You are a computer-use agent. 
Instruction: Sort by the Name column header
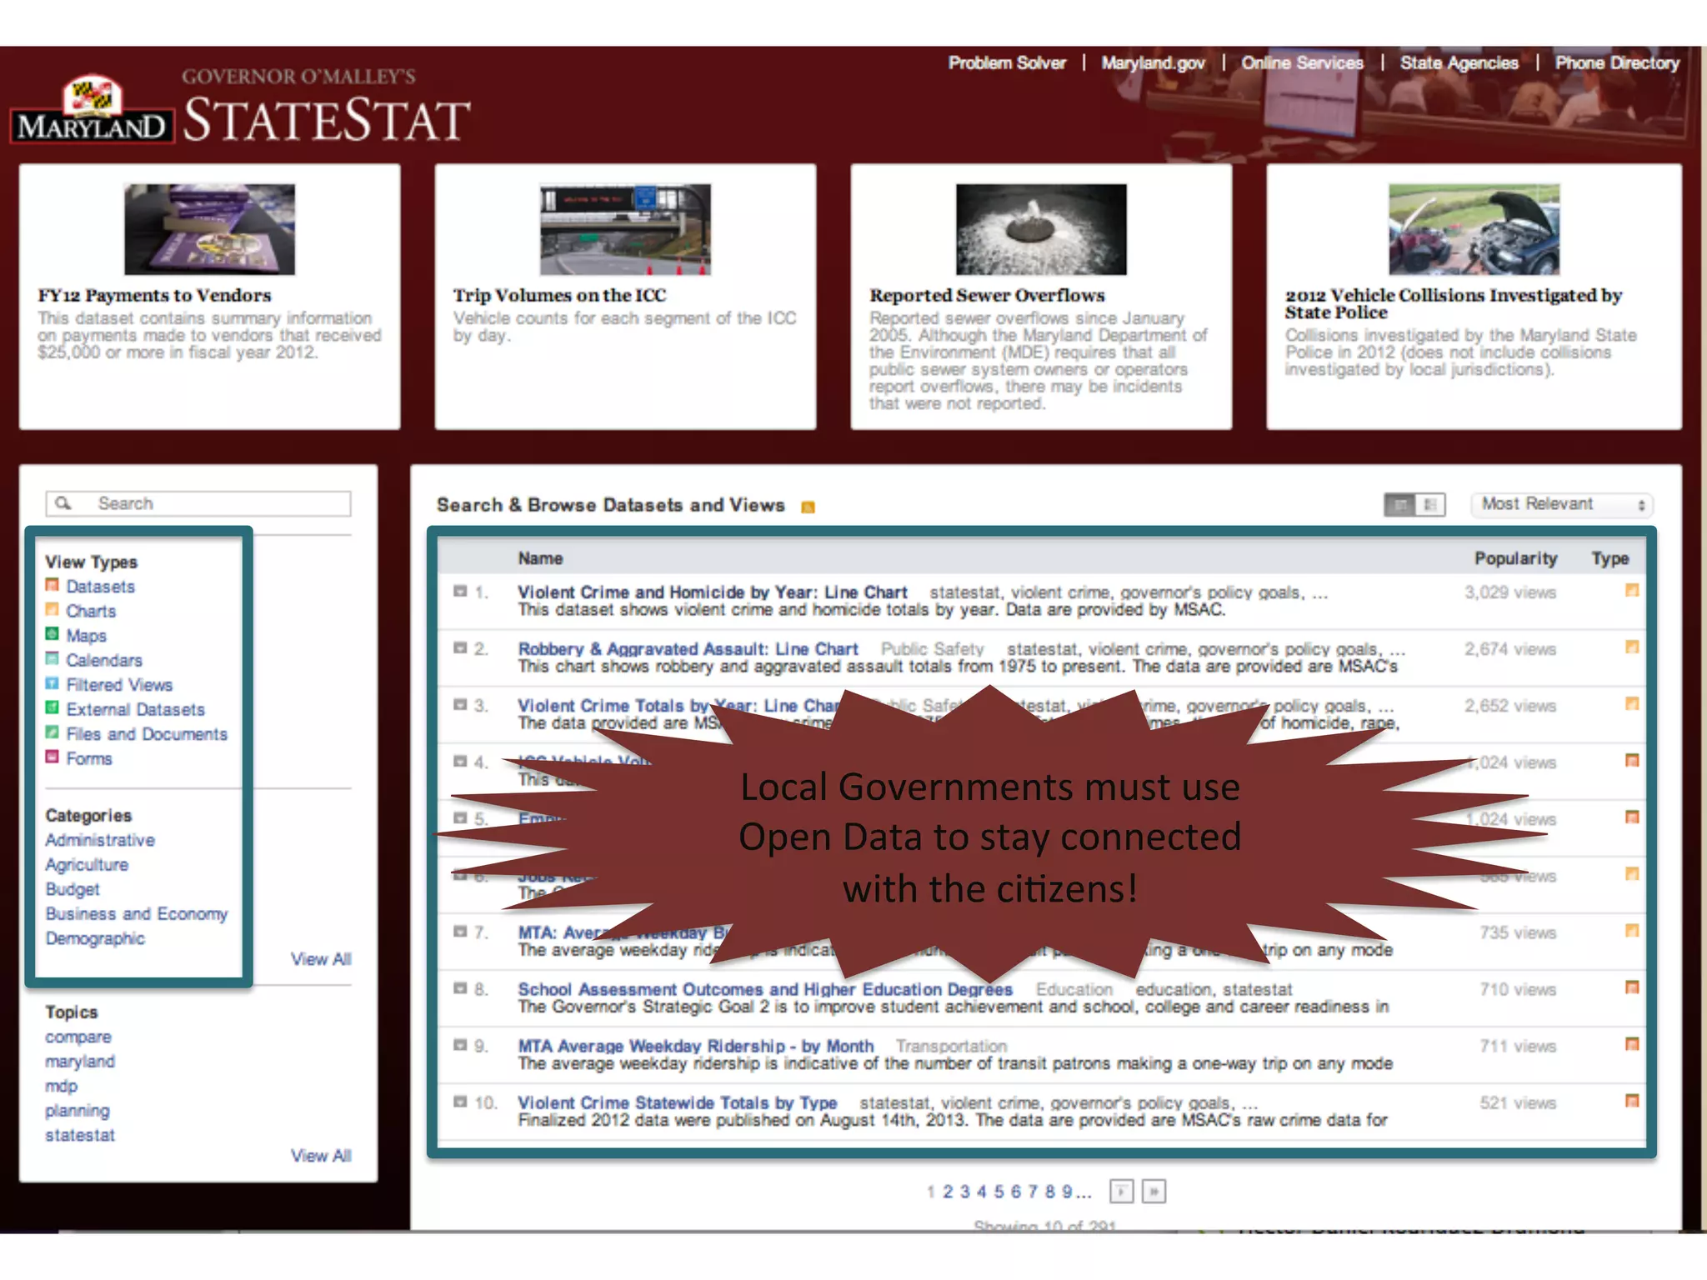[540, 558]
